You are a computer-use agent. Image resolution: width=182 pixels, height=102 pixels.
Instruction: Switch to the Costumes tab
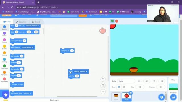pos(21,22)
